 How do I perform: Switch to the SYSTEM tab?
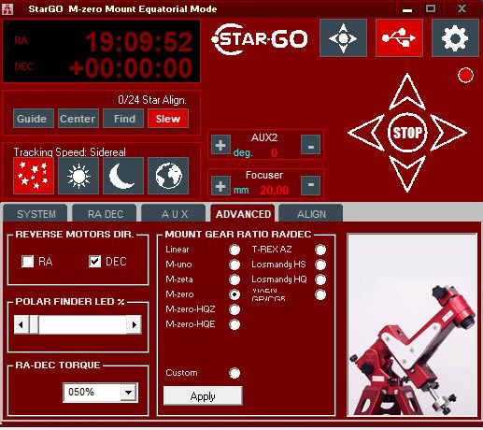[x=36, y=214]
